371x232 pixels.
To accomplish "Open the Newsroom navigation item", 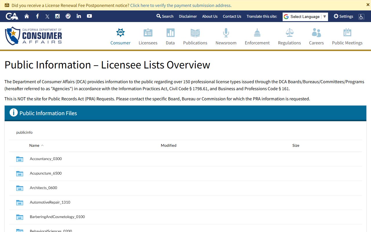I will coord(226,37).
